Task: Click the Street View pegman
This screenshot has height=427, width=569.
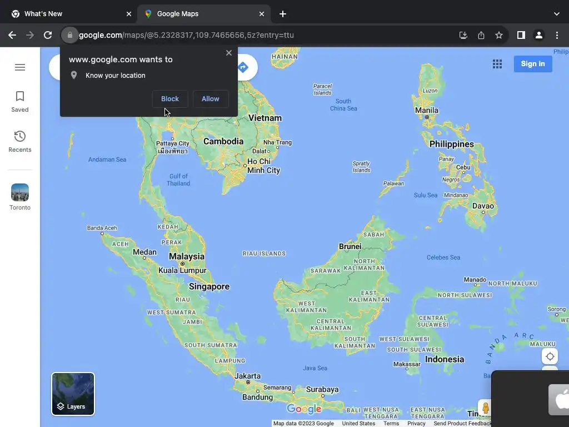Action: click(485, 408)
